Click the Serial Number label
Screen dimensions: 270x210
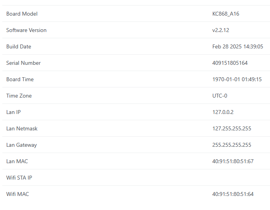[23, 63]
